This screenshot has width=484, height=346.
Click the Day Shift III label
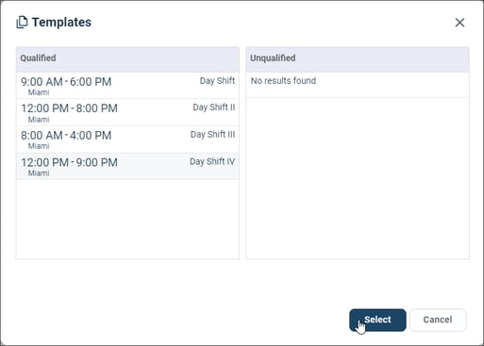click(212, 135)
